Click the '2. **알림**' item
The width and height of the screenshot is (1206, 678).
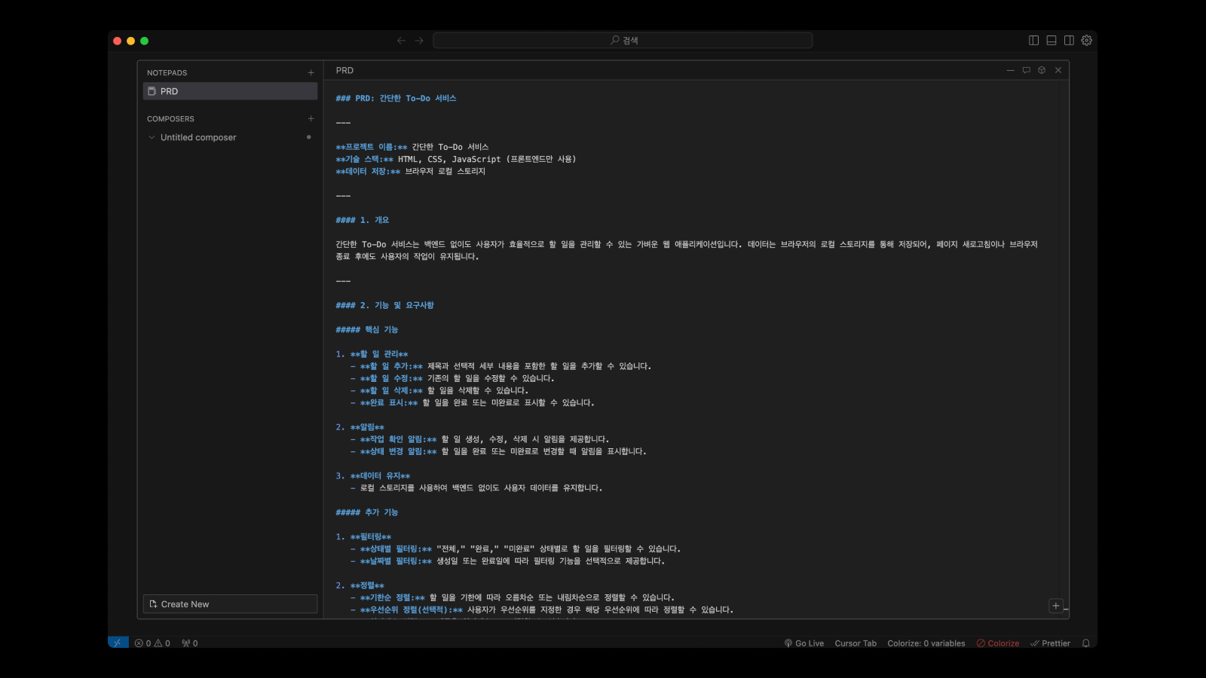(360, 427)
